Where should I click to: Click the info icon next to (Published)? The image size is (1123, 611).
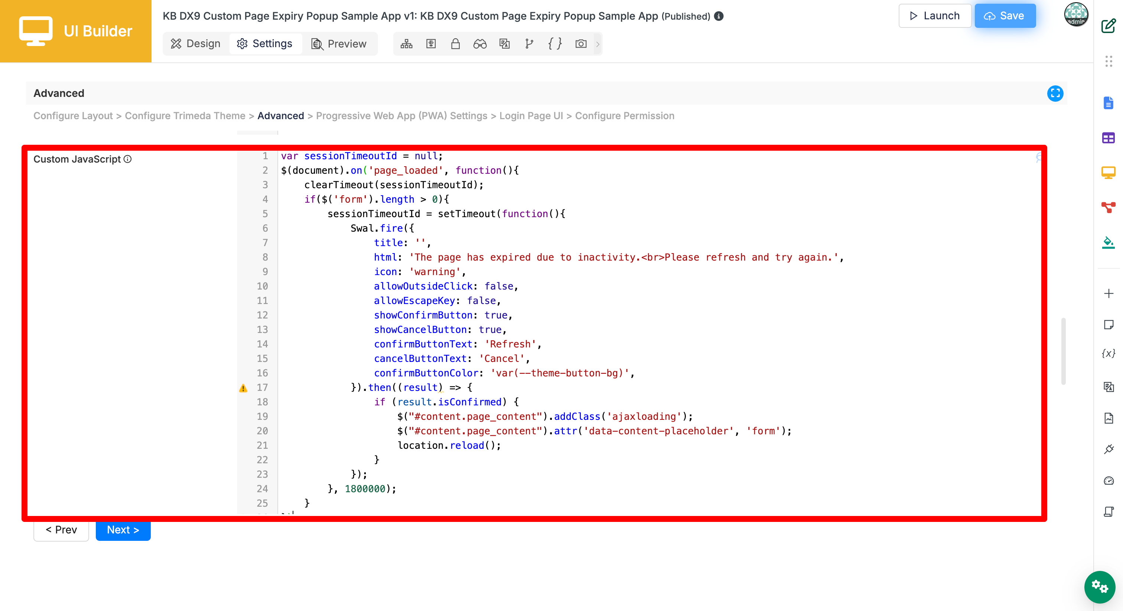(719, 16)
